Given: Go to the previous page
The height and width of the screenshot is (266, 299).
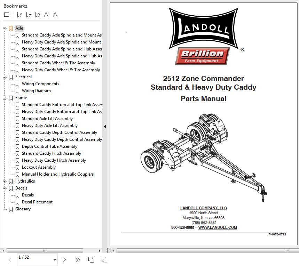Looking at the screenshot, I should (x=10, y=260).
